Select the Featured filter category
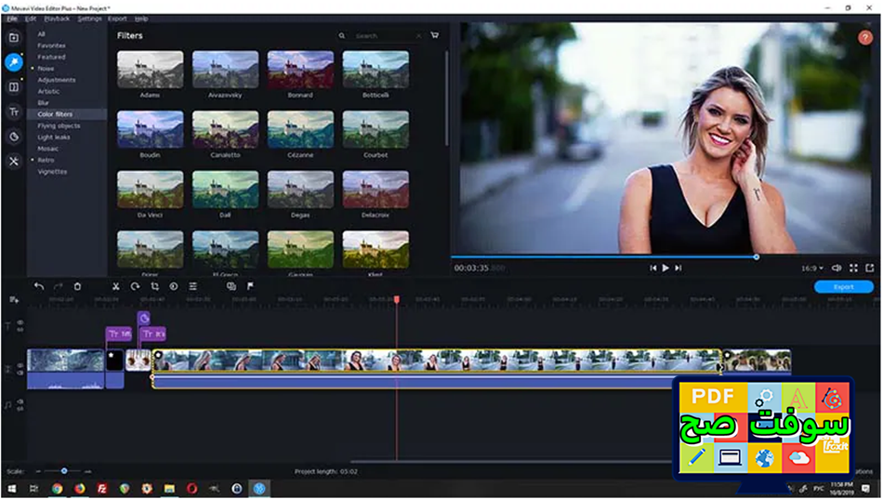883x499 pixels. 51,57
